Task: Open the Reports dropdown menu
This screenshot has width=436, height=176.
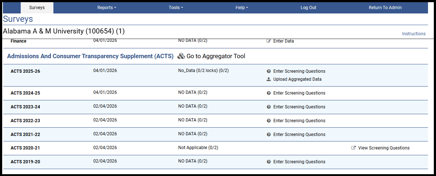Action: 106,8
